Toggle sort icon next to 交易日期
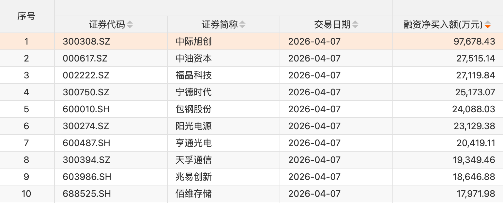The width and height of the screenshot is (503, 203). pyautogui.click(x=355, y=24)
